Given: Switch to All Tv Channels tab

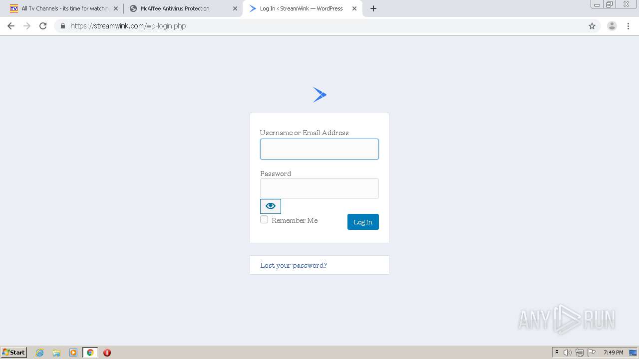Looking at the screenshot, I should tap(63, 8).
